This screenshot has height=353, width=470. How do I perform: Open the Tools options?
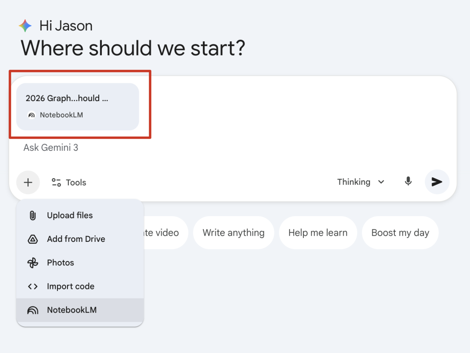pos(69,183)
